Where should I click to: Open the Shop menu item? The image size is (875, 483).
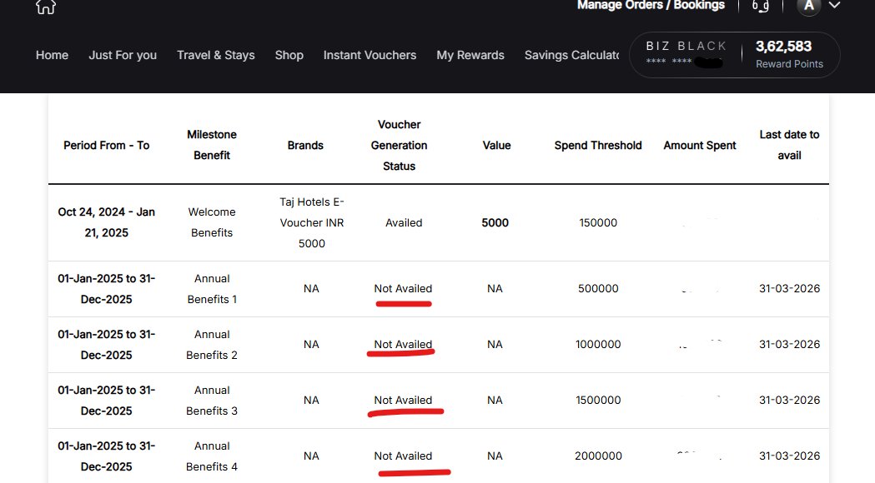click(289, 55)
